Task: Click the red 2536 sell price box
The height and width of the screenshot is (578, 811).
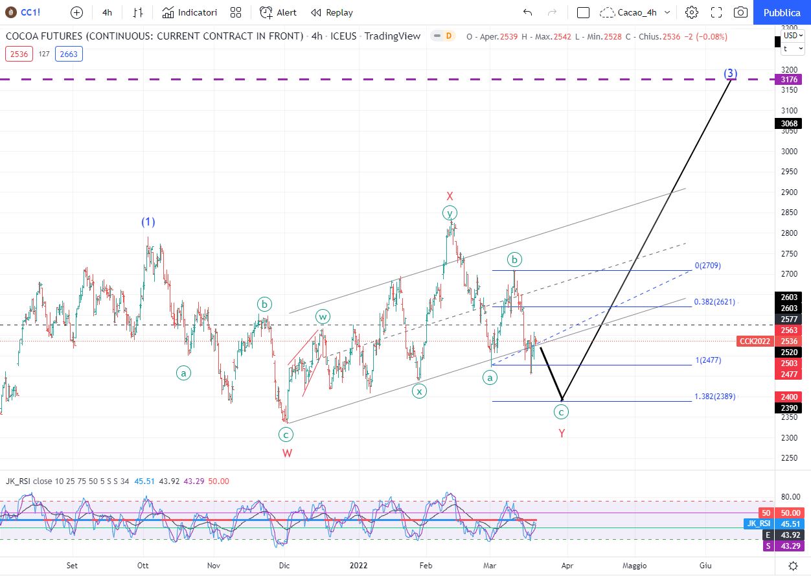Action: click(x=19, y=54)
